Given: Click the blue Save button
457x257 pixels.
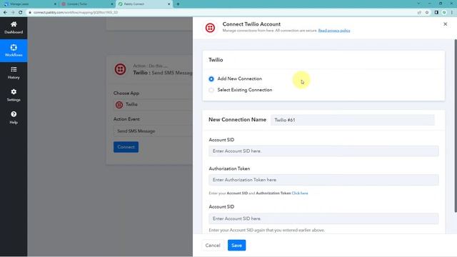Looking at the screenshot, I should pos(236,246).
